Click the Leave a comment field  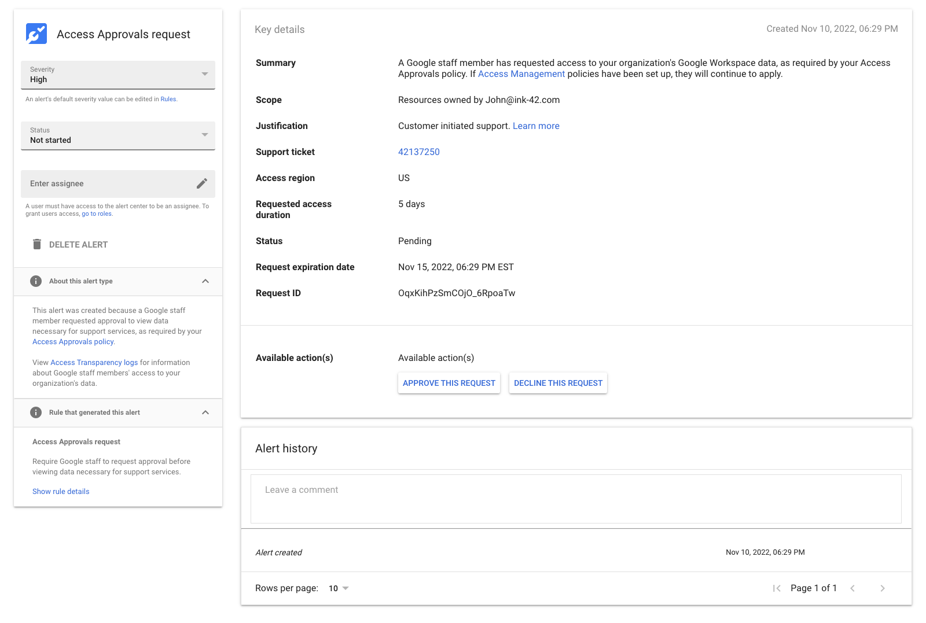click(x=576, y=499)
